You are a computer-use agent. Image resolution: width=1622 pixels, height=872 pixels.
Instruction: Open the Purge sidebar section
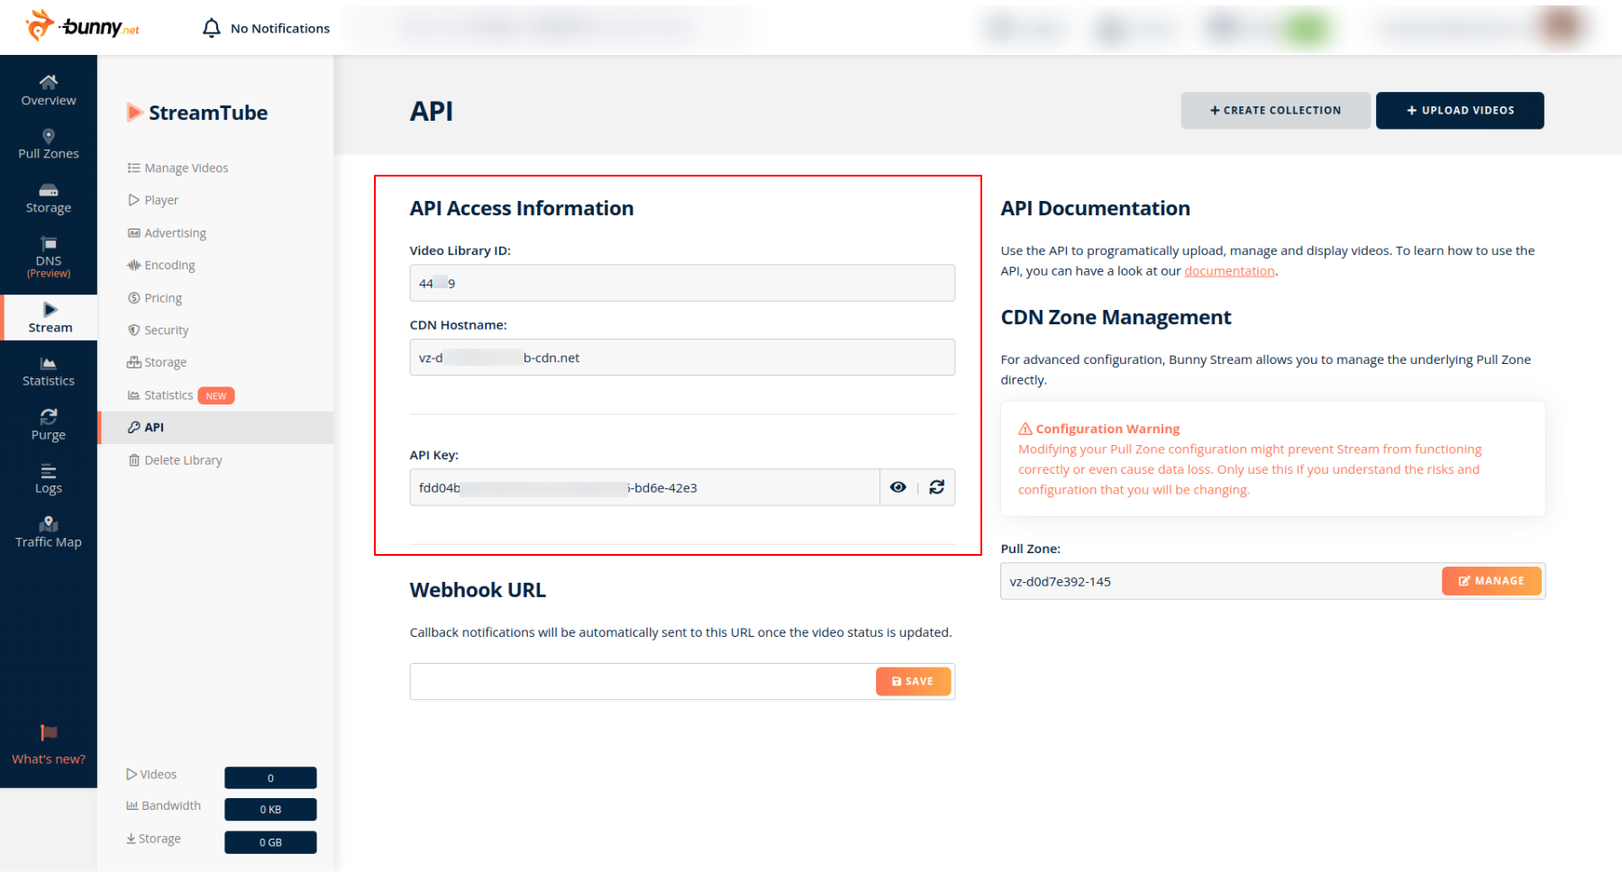[x=49, y=425]
